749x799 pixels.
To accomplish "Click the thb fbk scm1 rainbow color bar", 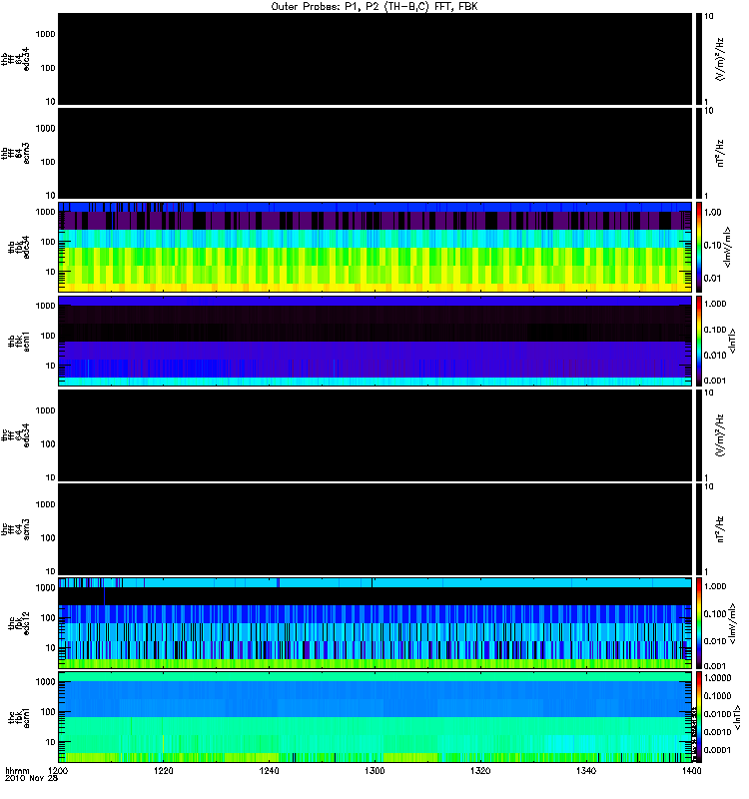I will coord(699,341).
